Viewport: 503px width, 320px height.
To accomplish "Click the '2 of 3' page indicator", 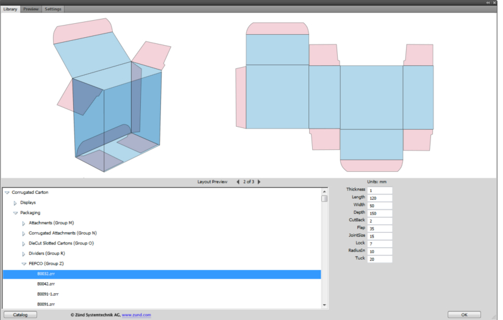I will 249,182.
